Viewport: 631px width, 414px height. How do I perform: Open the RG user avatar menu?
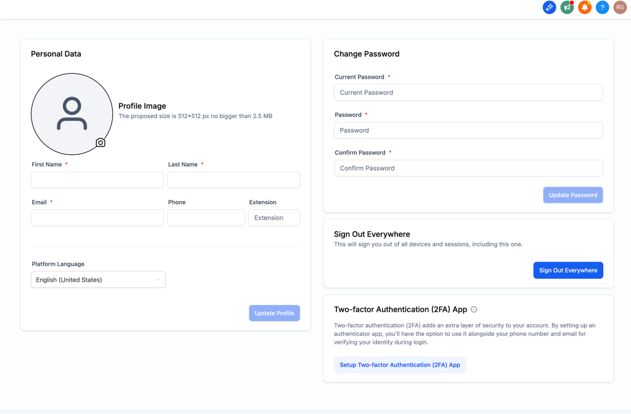pyautogui.click(x=620, y=7)
